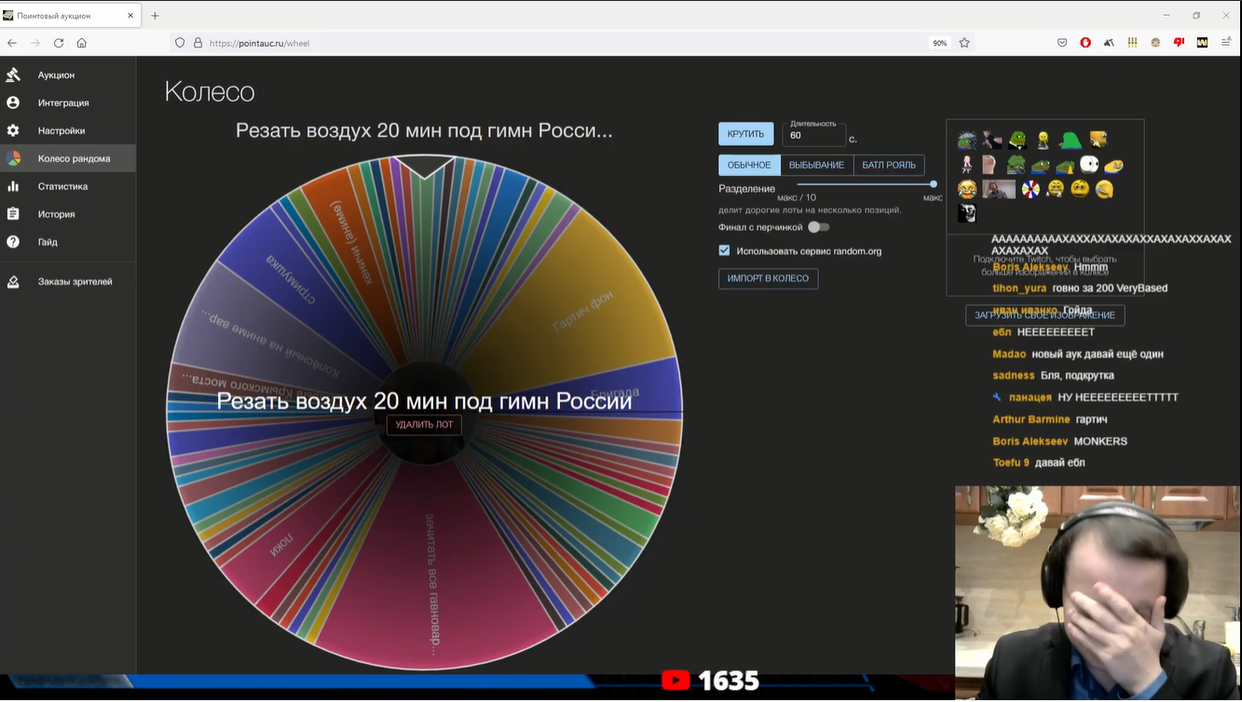
Task: Click the УДАЛИТЬ ЛОТ button
Action: coord(424,425)
